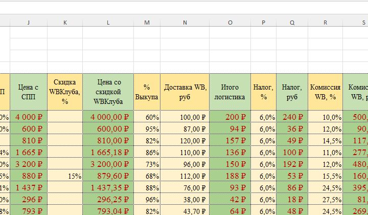Select the '86 ₽' tax cell

point(292,187)
